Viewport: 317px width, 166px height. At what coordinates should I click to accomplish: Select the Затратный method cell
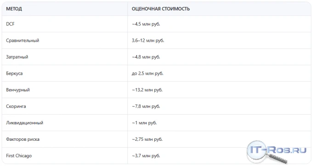(65, 57)
